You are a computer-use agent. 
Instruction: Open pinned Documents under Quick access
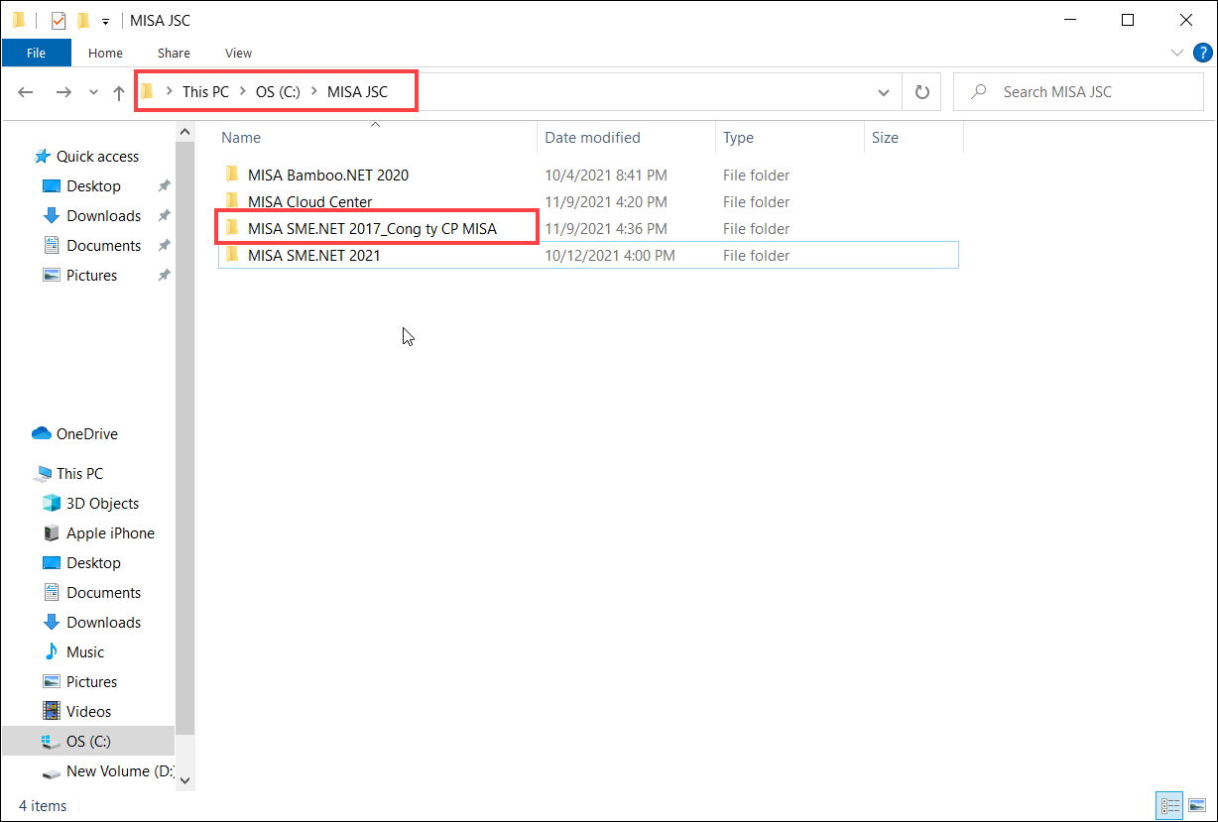point(103,245)
